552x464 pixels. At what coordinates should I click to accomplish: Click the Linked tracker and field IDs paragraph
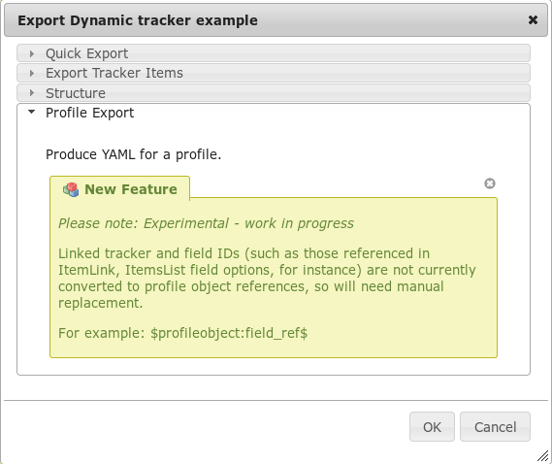pos(267,278)
